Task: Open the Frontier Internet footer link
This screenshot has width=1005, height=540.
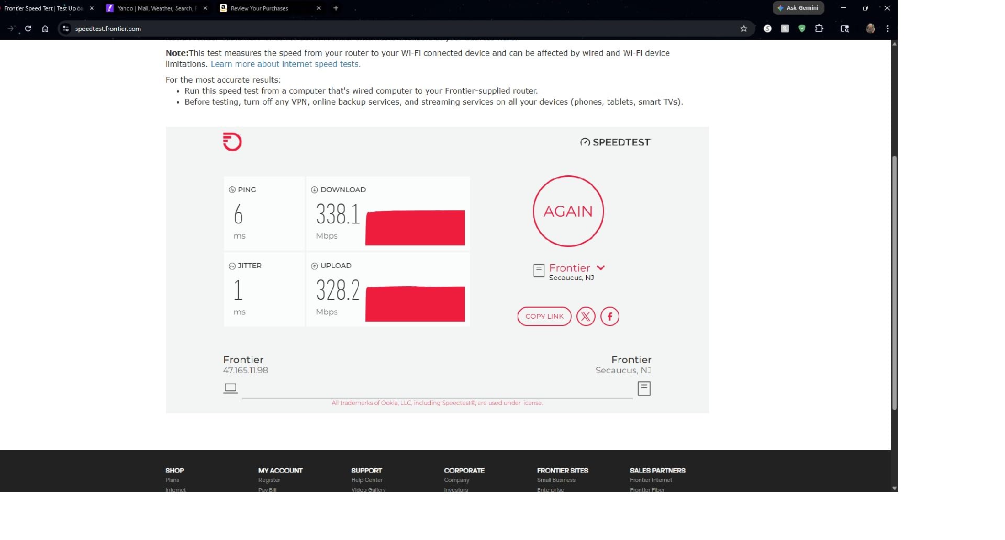Action: [651, 480]
